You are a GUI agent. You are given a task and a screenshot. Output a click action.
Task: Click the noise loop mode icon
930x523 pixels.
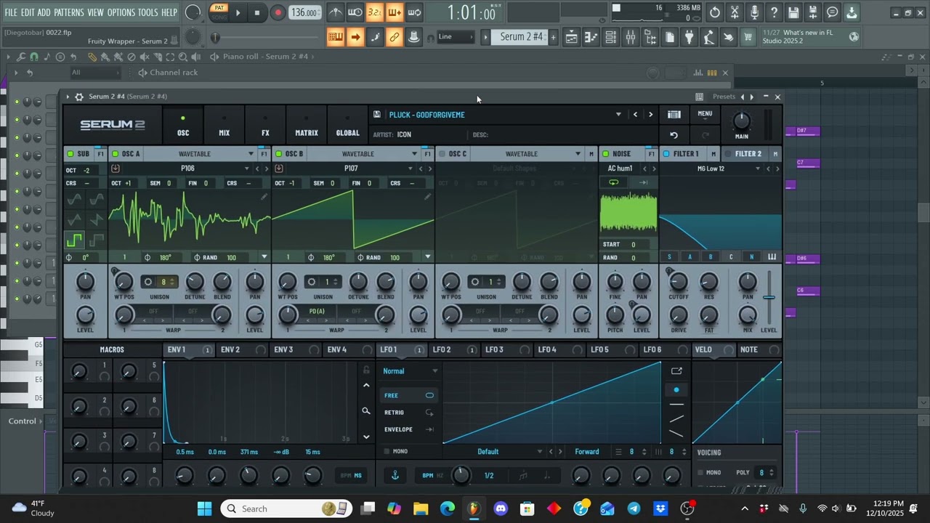pos(614,182)
